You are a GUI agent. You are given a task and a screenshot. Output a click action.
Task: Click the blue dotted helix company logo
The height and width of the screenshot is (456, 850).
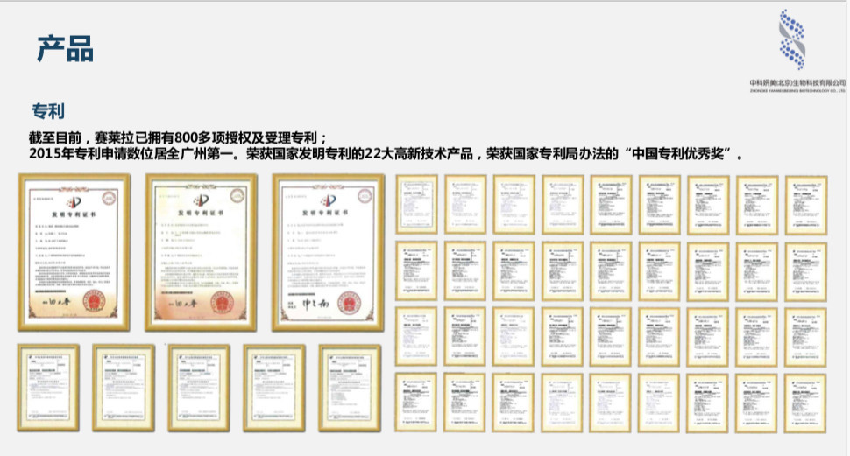(x=792, y=39)
